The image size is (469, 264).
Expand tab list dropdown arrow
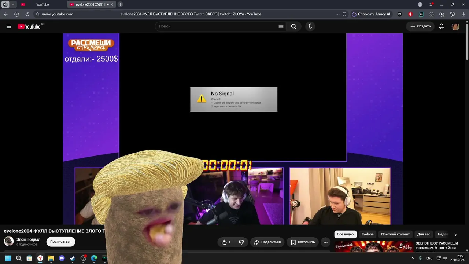pyautogui.click(x=13, y=4)
